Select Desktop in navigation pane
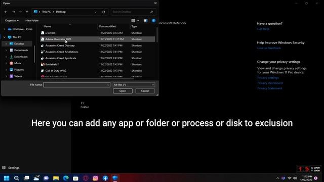Viewport: 324px width, 182px height. point(19,44)
